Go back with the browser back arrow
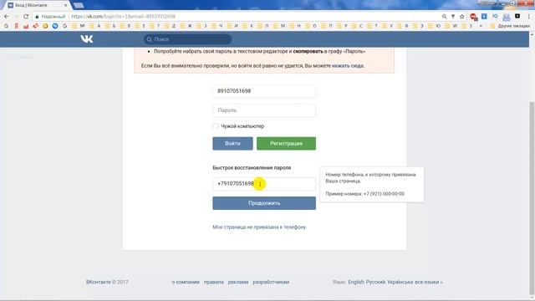This screenshot has height=301, width=535. point(7,17)
